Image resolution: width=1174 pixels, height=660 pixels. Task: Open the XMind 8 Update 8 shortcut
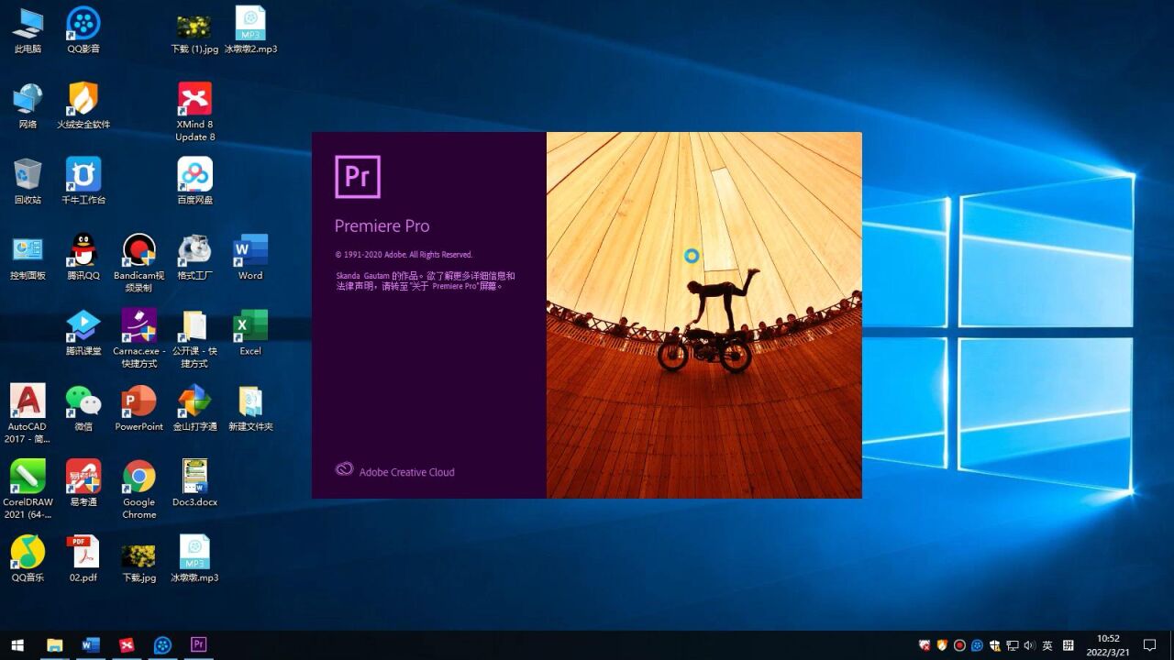[194, 111]
